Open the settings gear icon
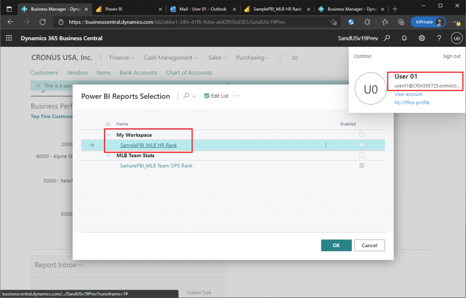 point(422,38)
